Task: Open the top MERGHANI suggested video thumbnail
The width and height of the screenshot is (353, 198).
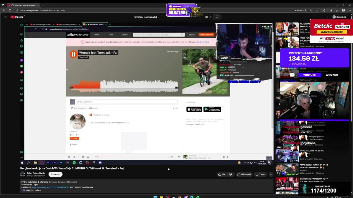Action: 287,29
